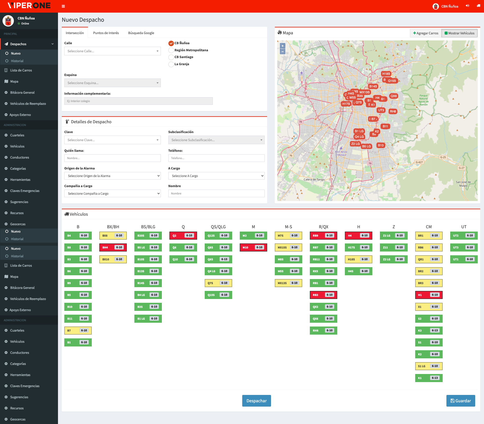Switch to the Búsqueda Google tab

click(141, 33)
